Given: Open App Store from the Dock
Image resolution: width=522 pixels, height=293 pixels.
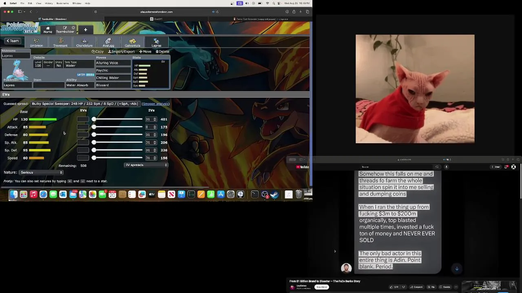Looking at the screenshot, I should tap(221, 195).
